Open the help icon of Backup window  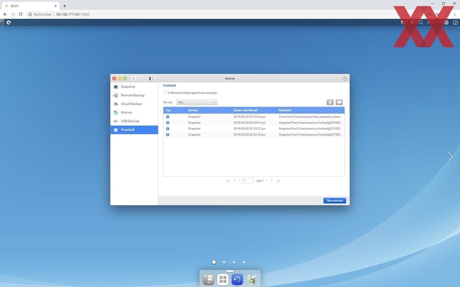345,78
